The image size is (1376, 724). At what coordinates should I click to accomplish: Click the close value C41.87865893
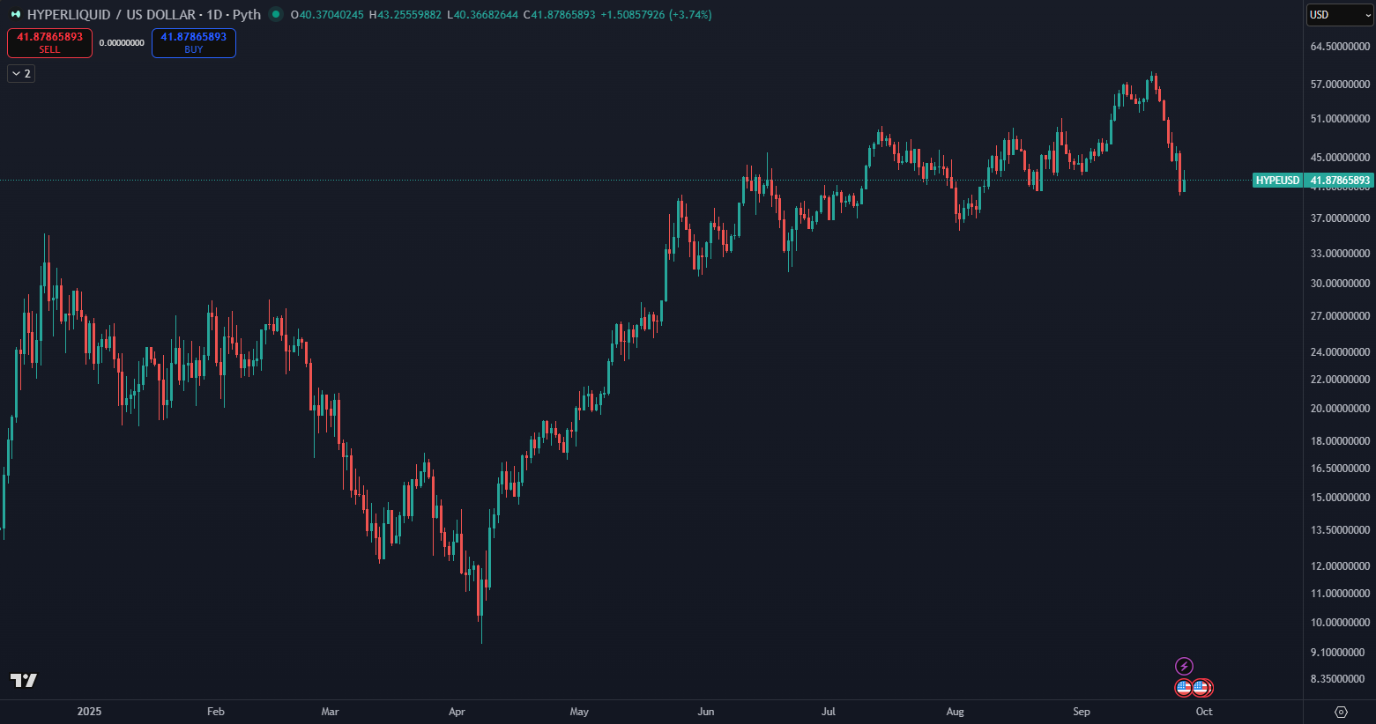[560, 15]
